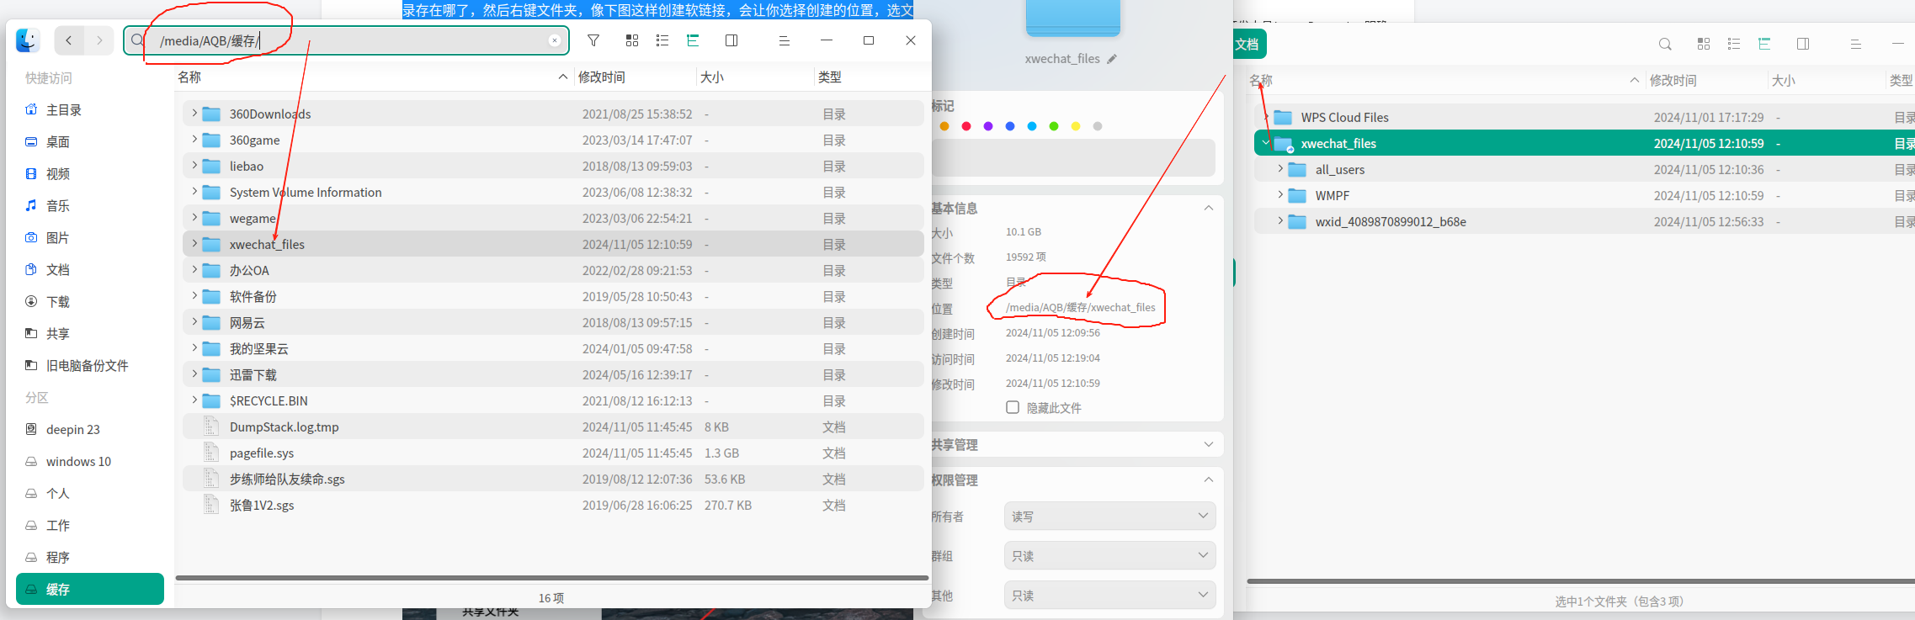Open the filter funnel in the left window

593,40
